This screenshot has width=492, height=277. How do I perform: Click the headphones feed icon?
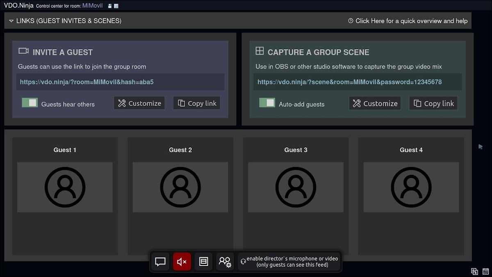point(243,261)
